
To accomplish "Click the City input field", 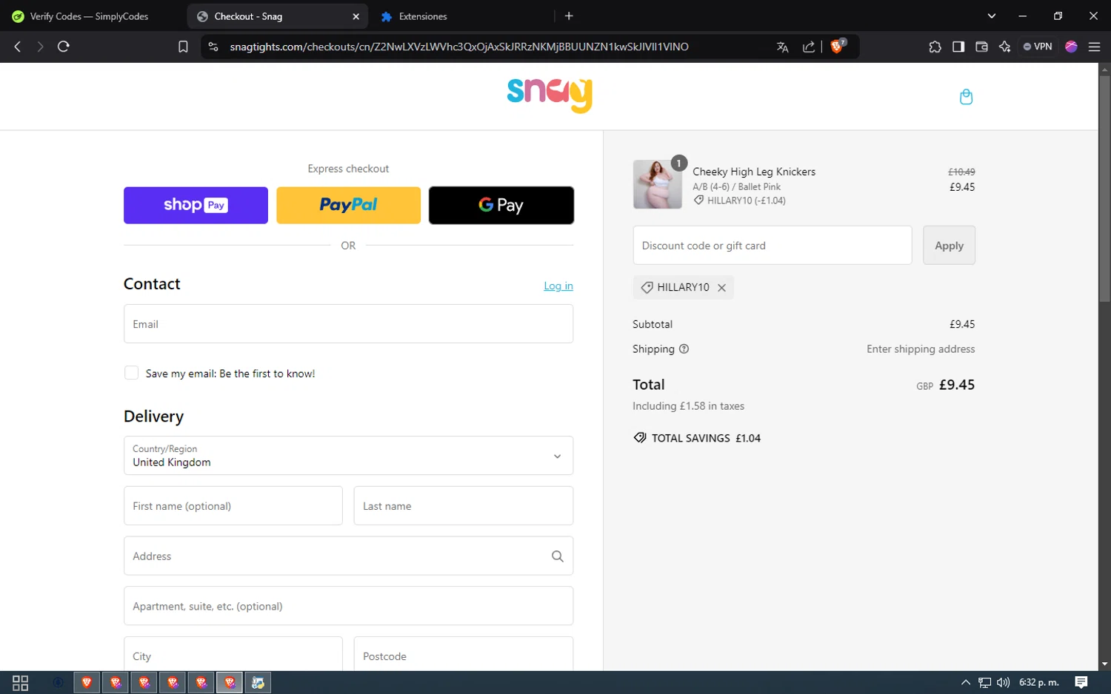I will (x=233, y=654).
